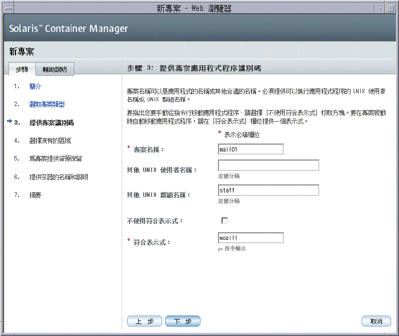Screen dimensions: 399x336
Task: Click the 其他 UNIX 群組名稱 field with staff
Action: 268,190
